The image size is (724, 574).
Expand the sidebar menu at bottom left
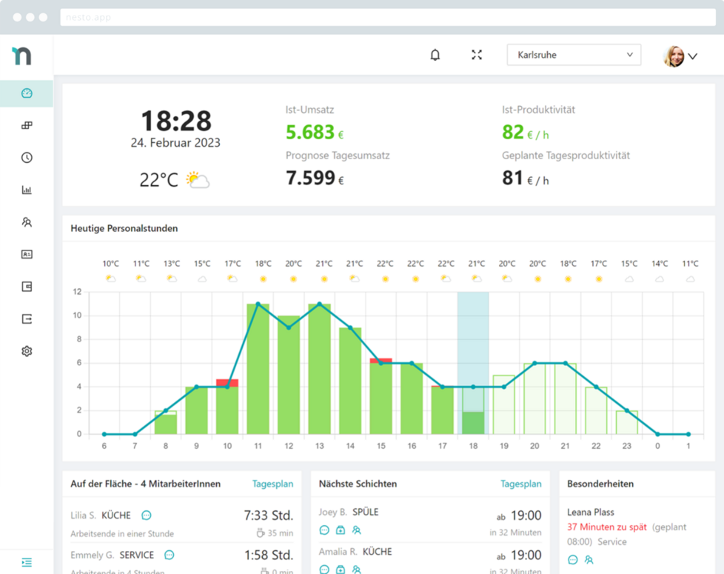(27, 562)
